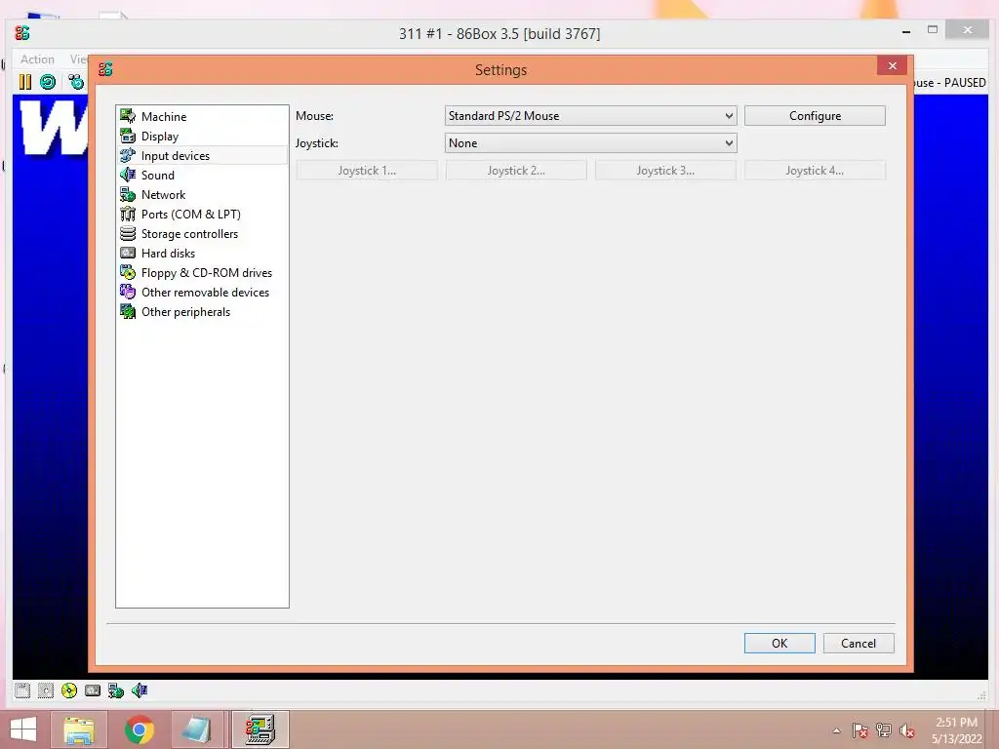Open the Action menu in 86Box
The image size is (999, 749).
click(37, 59)
